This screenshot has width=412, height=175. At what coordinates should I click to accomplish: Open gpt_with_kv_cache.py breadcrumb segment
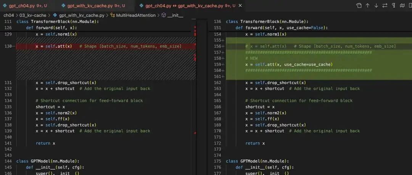point(82,15)
